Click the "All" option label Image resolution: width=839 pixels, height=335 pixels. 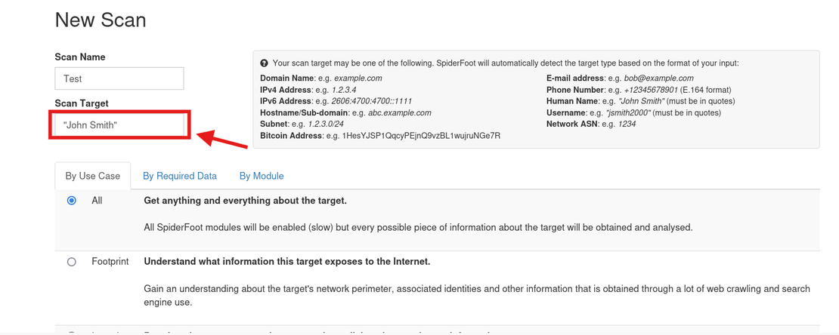(97, 201)
